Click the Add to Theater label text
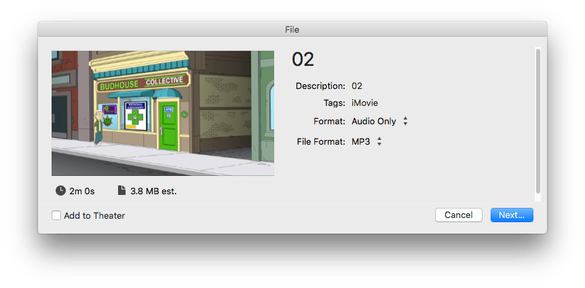Screen dimensions: 585x288 click(x=94, y=215)
